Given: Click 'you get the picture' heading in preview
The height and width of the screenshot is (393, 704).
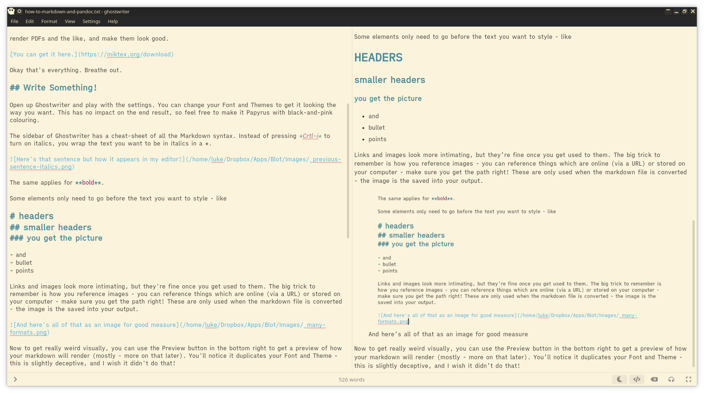Looking at the screenshot, I should (x=388, y=98).
